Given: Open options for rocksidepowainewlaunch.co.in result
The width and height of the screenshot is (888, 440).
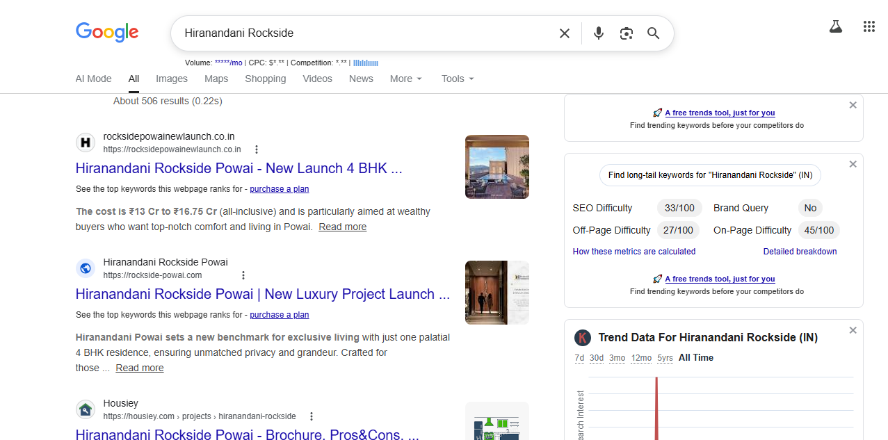Looking at the screenshot, I should click(257, 149).
